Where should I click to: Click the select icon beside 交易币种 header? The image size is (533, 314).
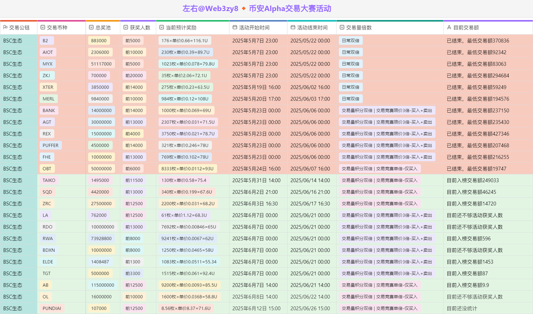(43, 27)
